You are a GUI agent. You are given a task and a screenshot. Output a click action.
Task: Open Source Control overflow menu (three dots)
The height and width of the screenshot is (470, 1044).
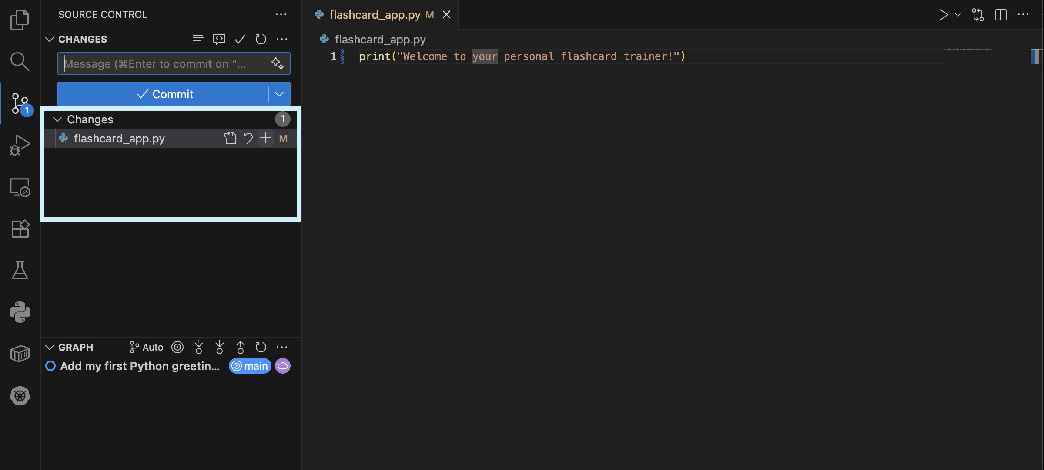click(x=281, y=14)
